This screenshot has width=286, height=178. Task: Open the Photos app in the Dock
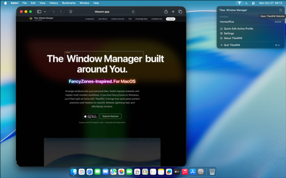coord(121,171)
